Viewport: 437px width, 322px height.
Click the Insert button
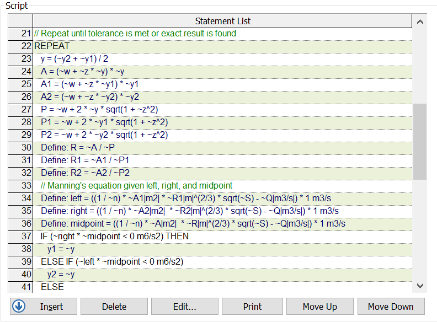51,307
